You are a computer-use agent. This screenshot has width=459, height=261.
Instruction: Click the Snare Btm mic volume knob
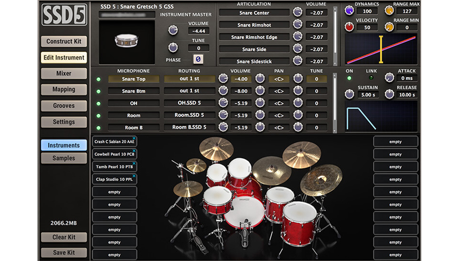[223, 90]
